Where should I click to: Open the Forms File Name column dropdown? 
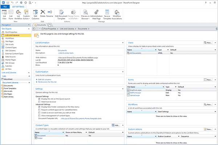click(163, 87)
